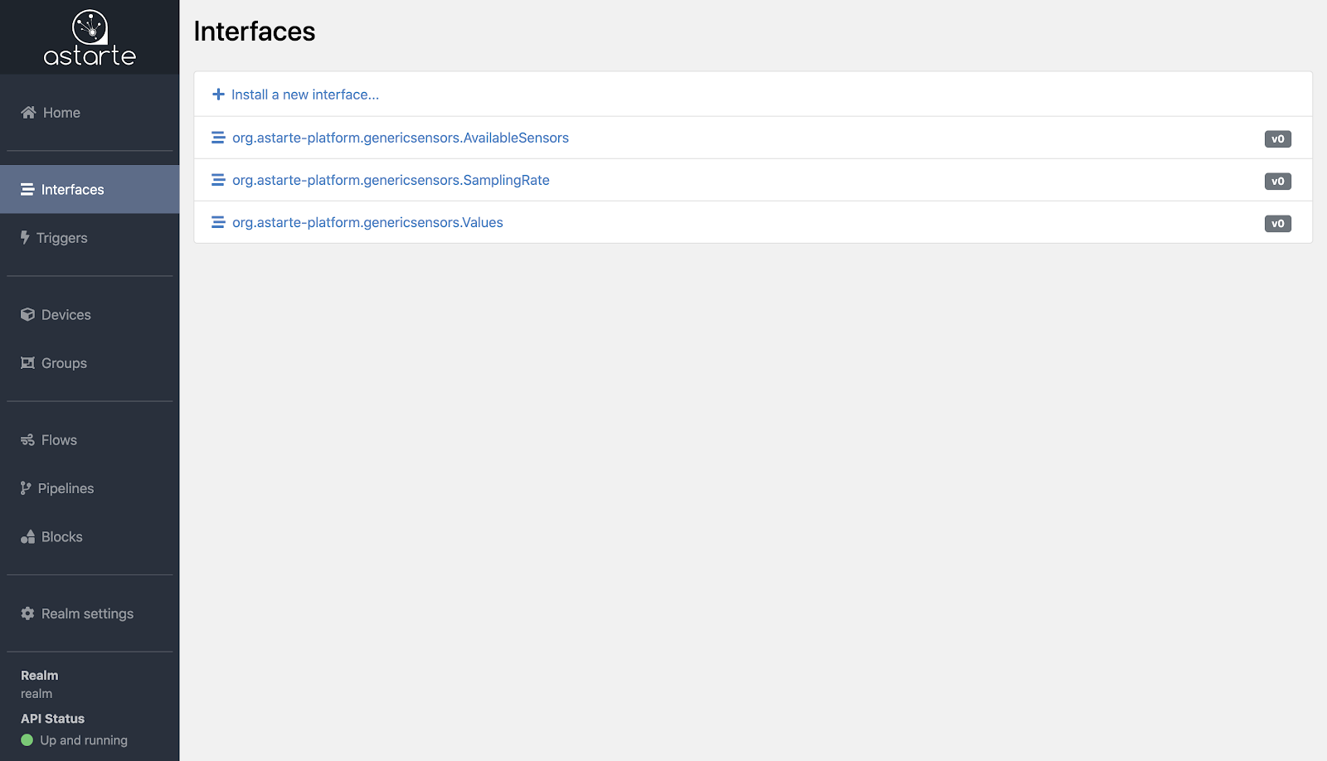Viewport: 1327px width, 761px height.
Task: Click the list icon beside AvailableSensors interface
Action: point(218,137)
